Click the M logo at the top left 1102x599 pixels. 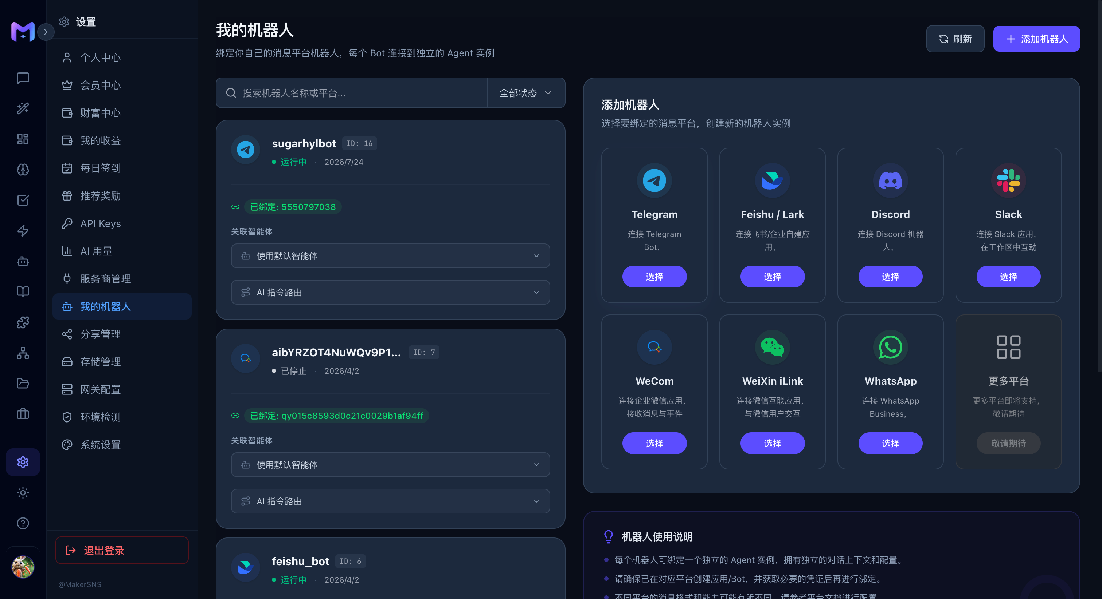pyautogui.click(x=23, y=32)
